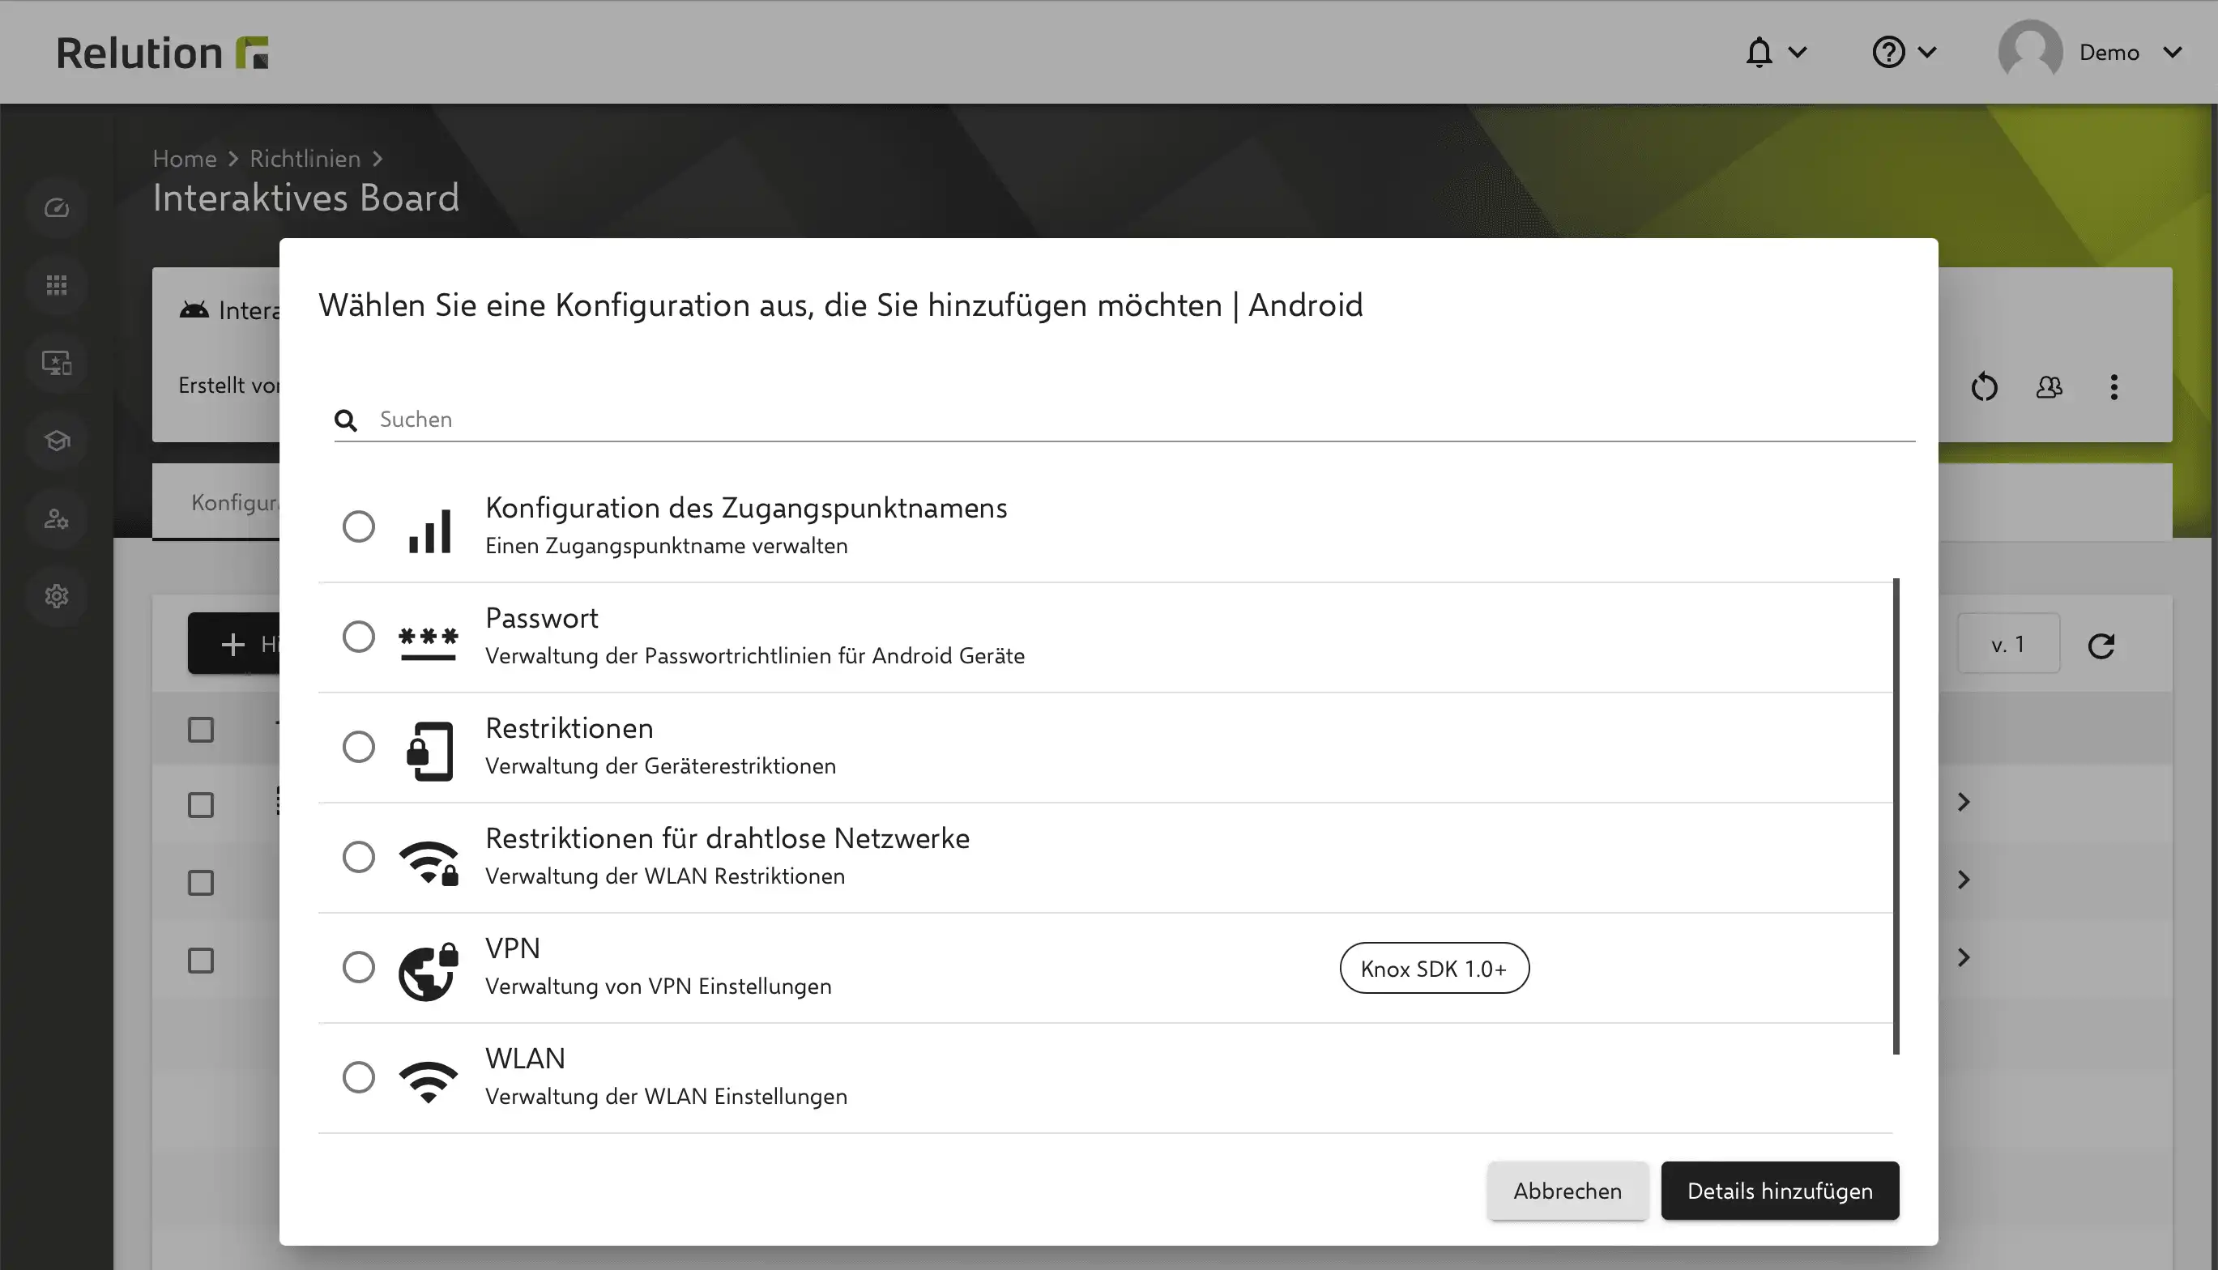The image size is (2218, 1270).
Task: Click the dialog list scrollbar
Action: point(1896,816)
